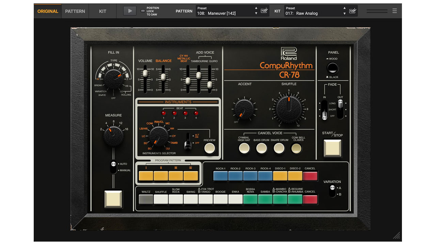Click the Accent knob

(x=244, y=110)
